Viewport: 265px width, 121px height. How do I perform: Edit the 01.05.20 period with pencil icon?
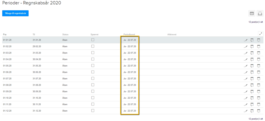point(246,66)
